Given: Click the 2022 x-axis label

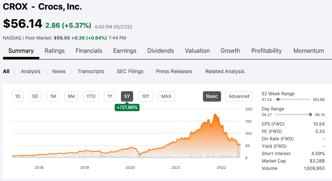Looking at the screenshot, I should (x=221, y=167).
